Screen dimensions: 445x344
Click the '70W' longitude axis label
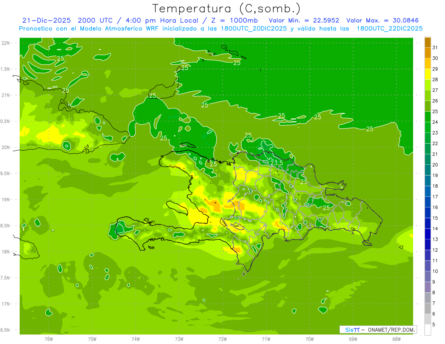[310, 339]
